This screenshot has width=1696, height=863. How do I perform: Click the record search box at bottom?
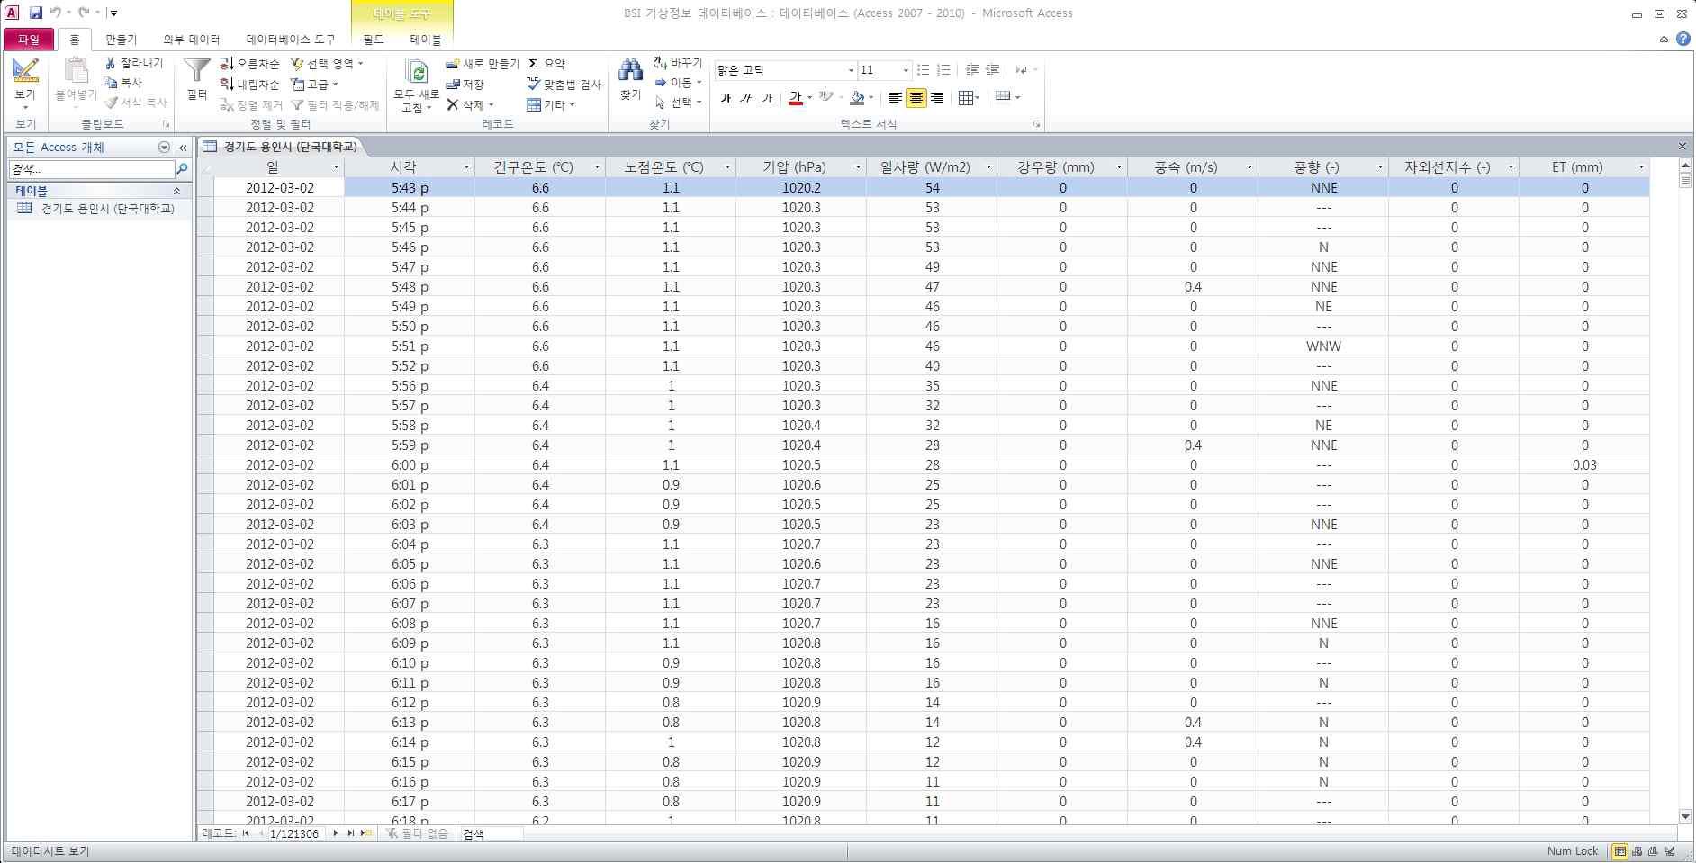coord(491,833)
